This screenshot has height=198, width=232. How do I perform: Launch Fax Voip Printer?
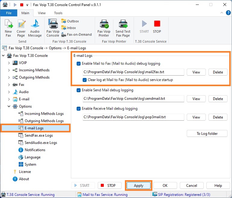point(104,28)
